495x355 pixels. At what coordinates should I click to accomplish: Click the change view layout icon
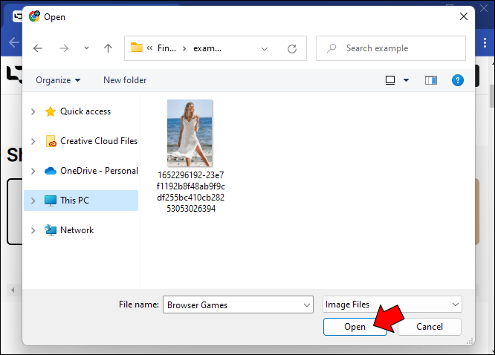pyautogui.click(x=390, y=80)
